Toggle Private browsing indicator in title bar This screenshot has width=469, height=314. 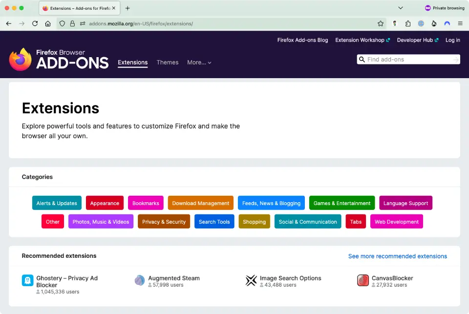click(444, 8)
